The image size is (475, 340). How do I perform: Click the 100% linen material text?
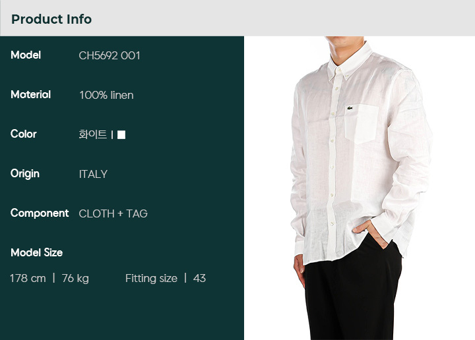tap(106, 96)
